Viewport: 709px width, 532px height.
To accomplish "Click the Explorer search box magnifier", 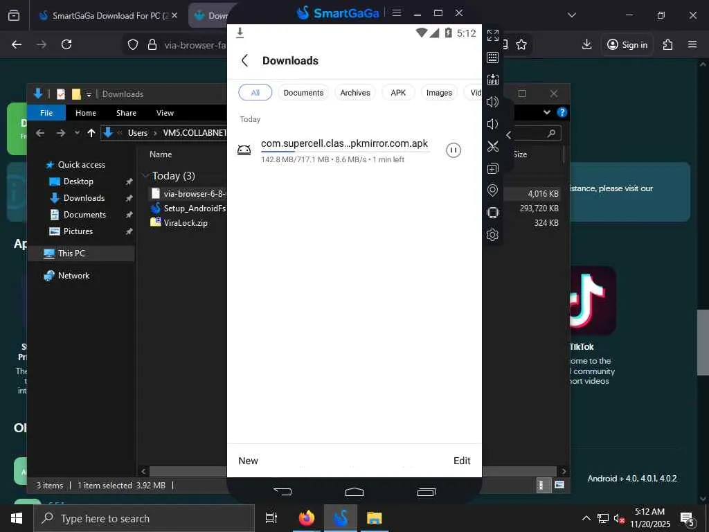I will tap(551, 134).
